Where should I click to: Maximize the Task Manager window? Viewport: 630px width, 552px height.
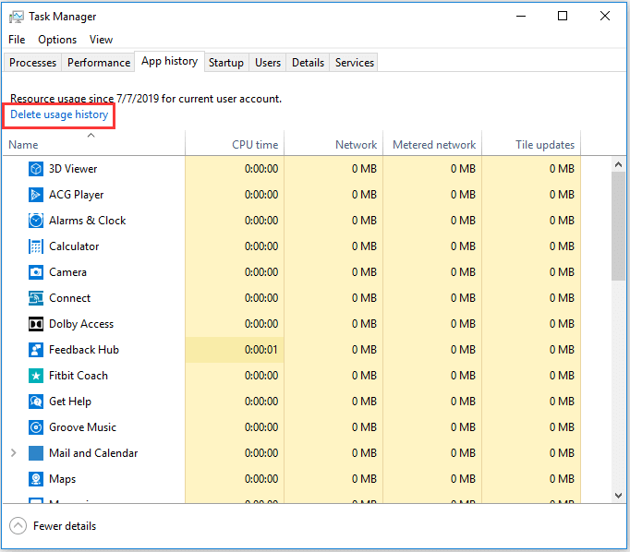563,16
